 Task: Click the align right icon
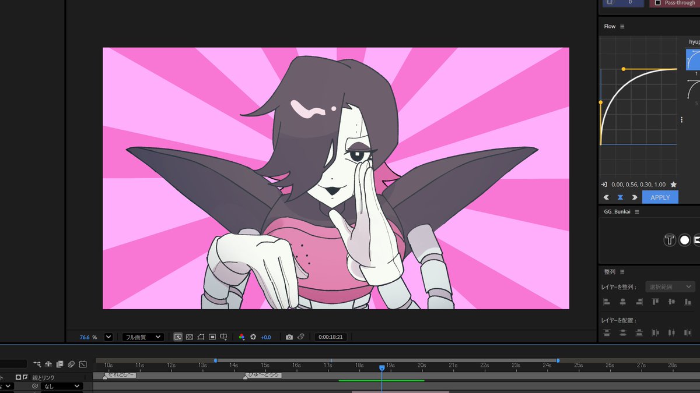click(639, 302)
